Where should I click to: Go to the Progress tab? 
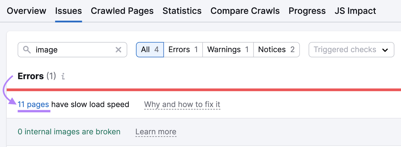pos(307,11)
